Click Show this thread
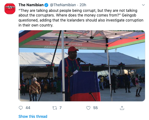The image size is (149, 120). [33, 116]
